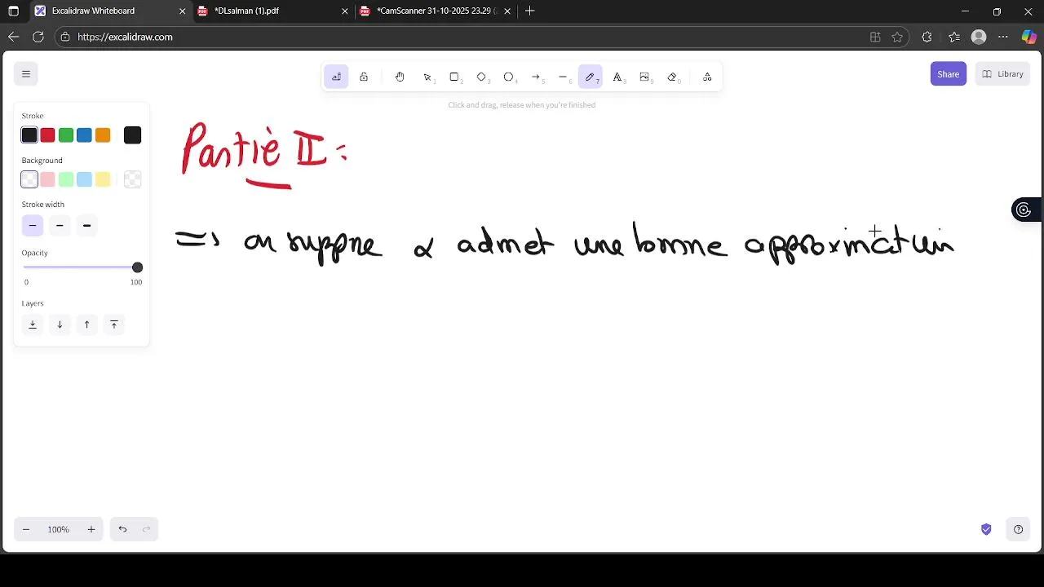1044x587 pixels.
Task: Undo the last drawing action
Action: point(122,529)
